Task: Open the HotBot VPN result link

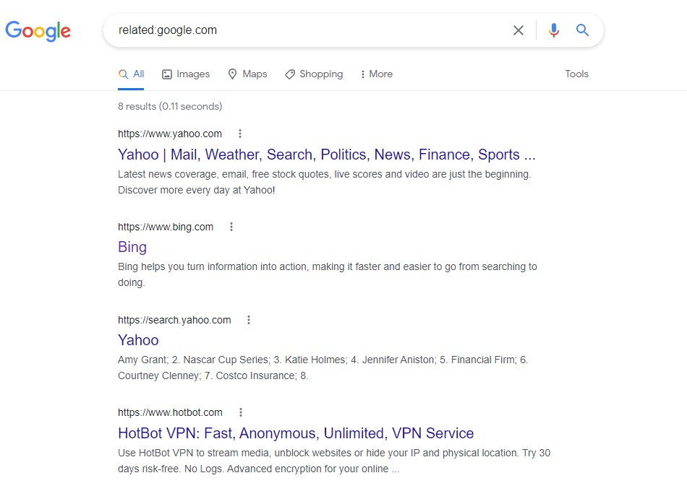Action: point(296,433)
